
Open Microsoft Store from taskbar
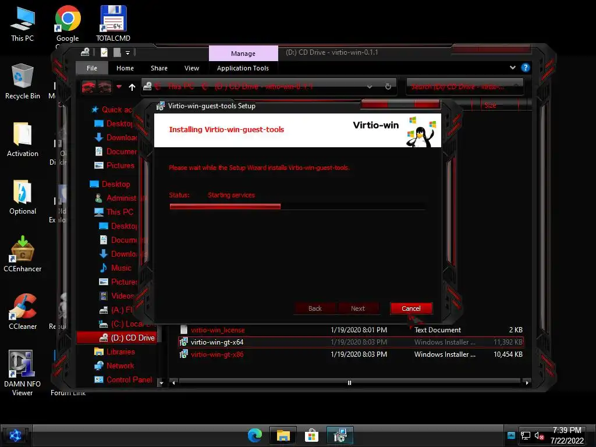pyautogui.click(x=311, y=435)
